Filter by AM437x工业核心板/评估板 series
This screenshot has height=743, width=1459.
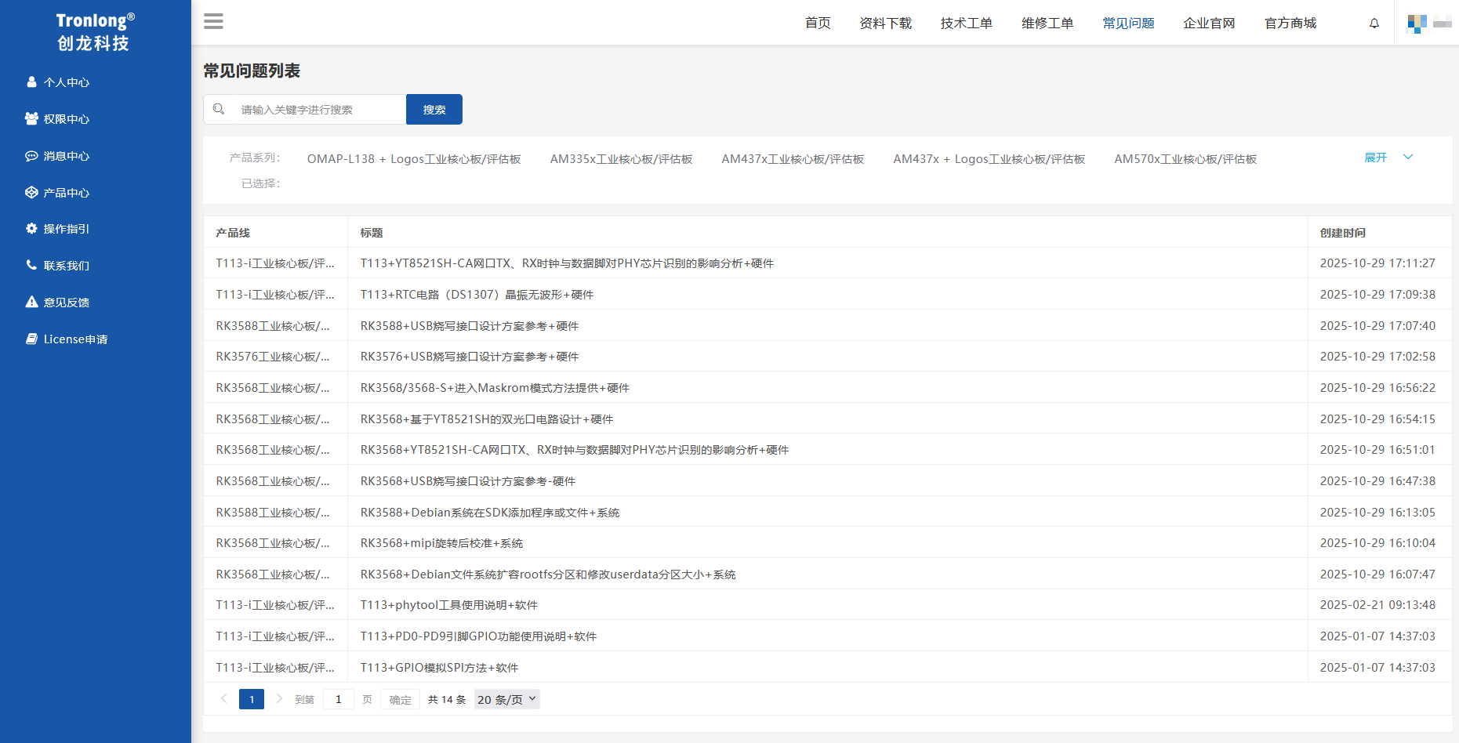[793, 159]
